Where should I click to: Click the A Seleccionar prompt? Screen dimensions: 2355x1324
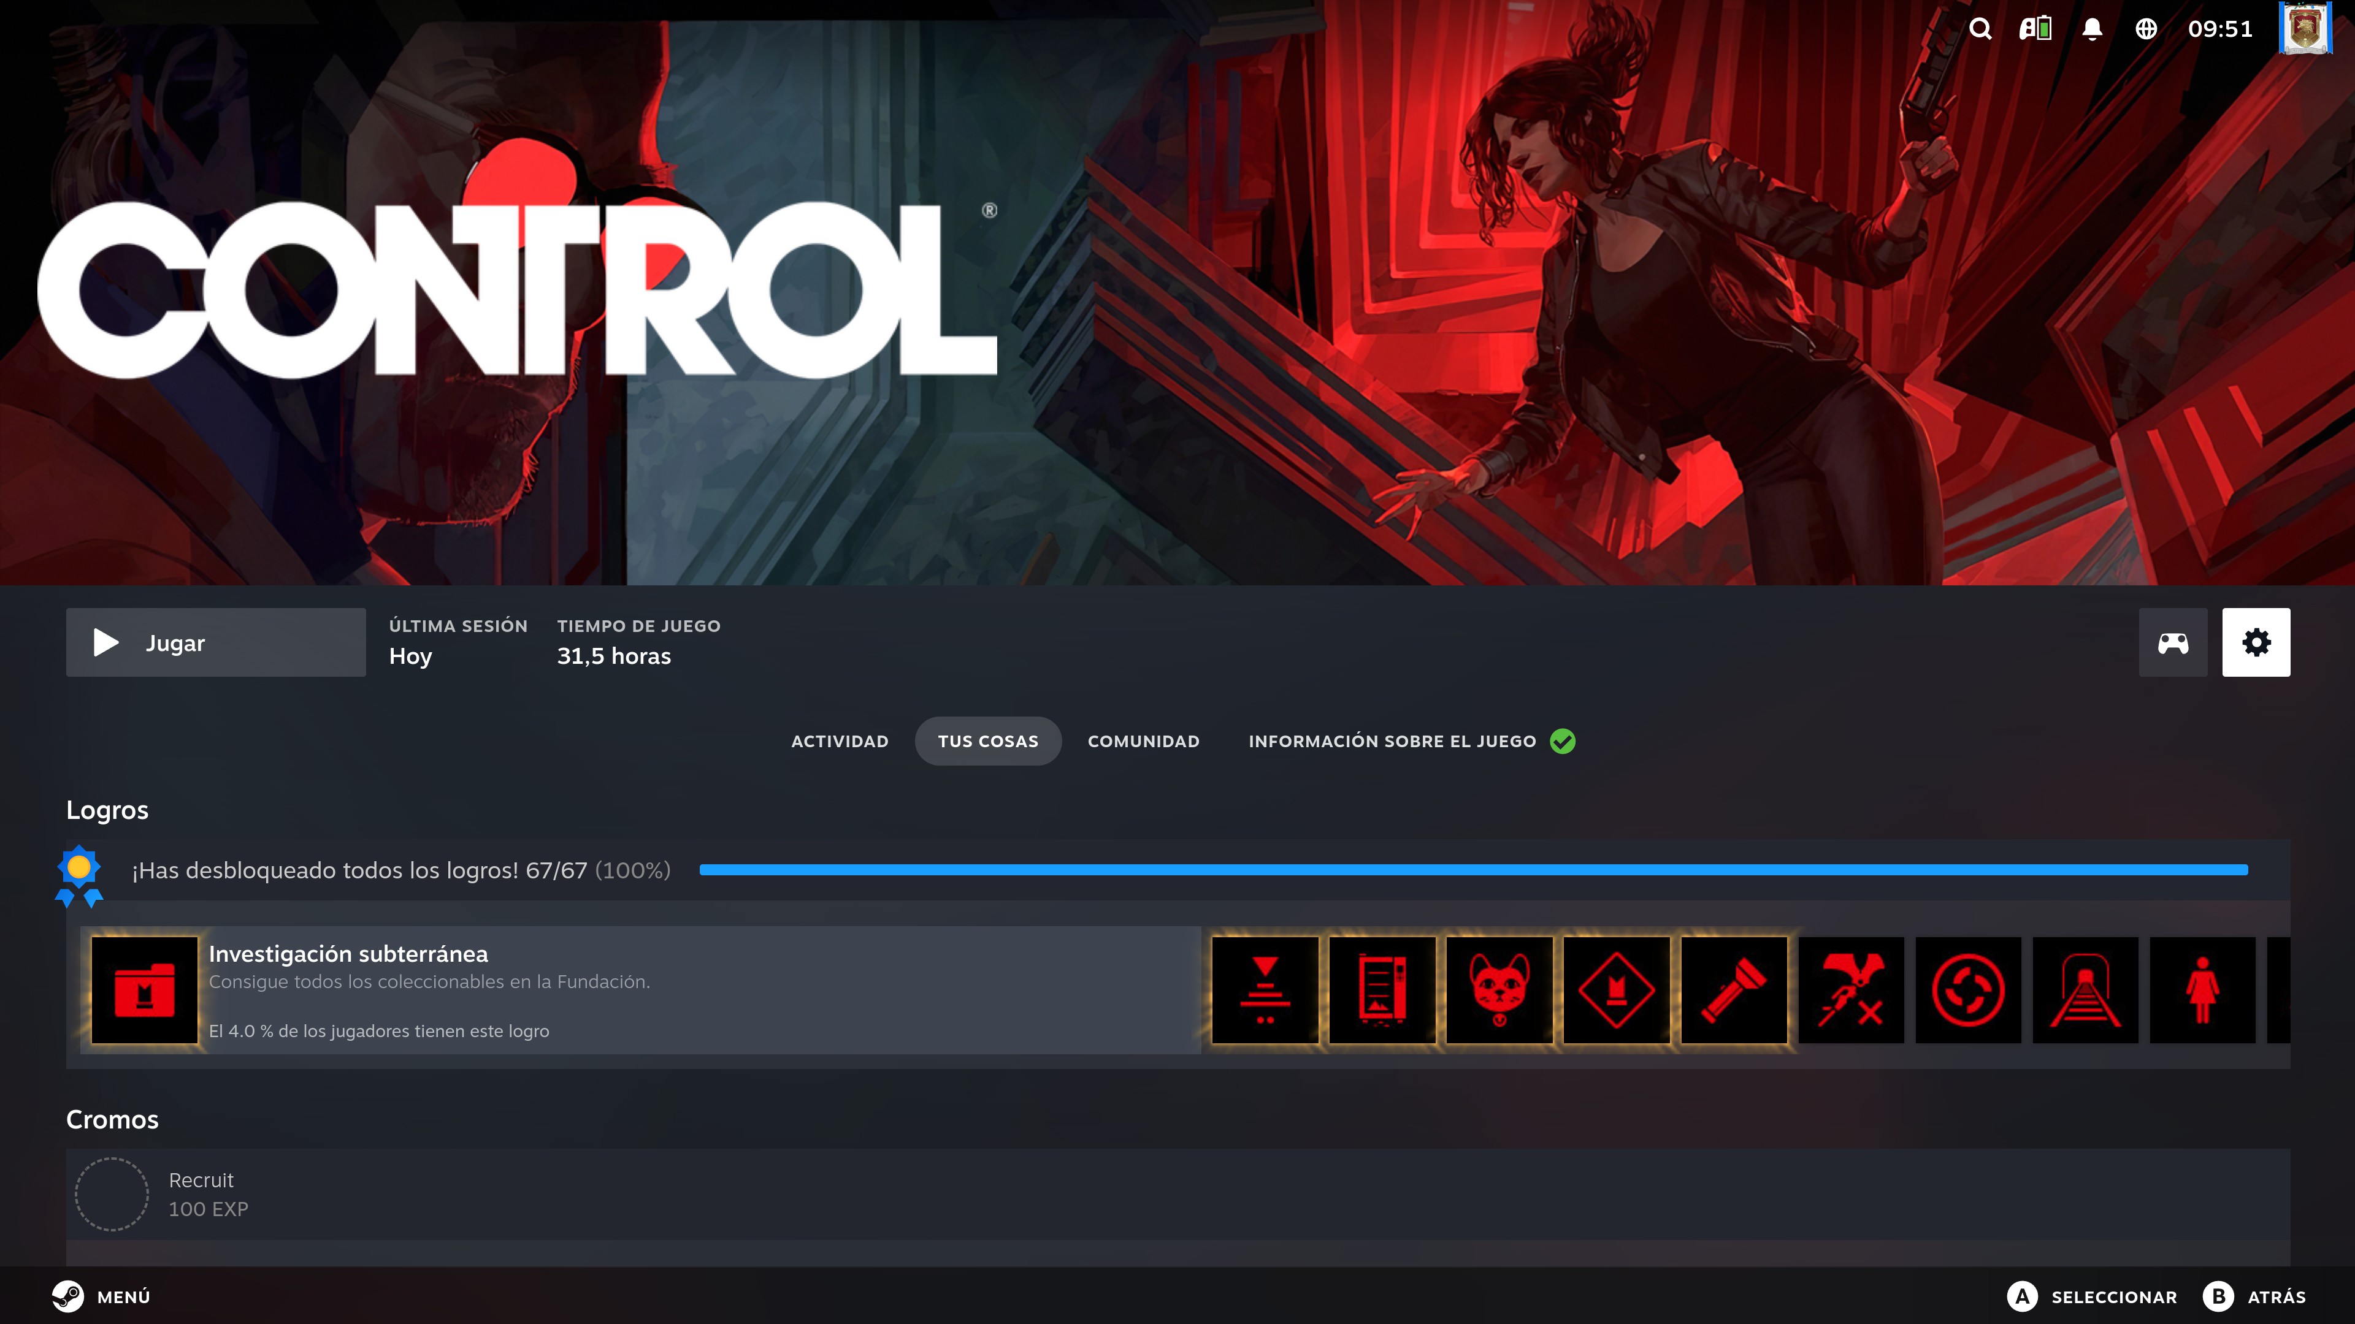coord(2092,1296)
